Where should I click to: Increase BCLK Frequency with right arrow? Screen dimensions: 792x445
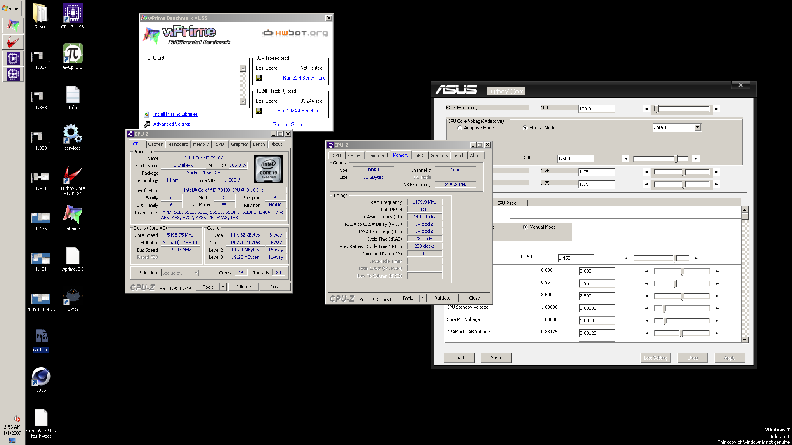pos(717,109)
